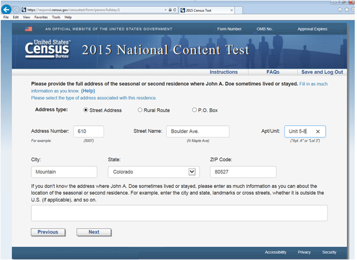Image resolution: width=357 pixels, height=260 pixels.
Task: Click the Street Name input field
Action: pos(198,131)
